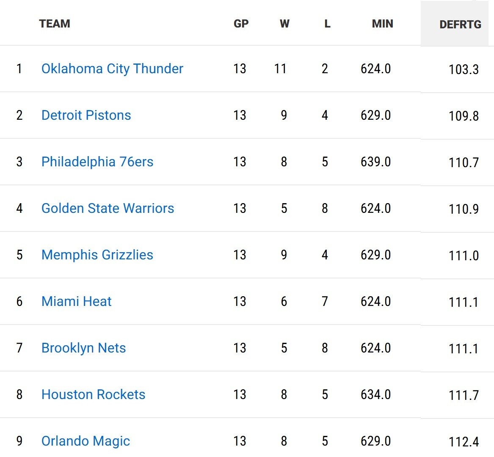Sort by MIN column header
The image size is (494, 457).
382,24
